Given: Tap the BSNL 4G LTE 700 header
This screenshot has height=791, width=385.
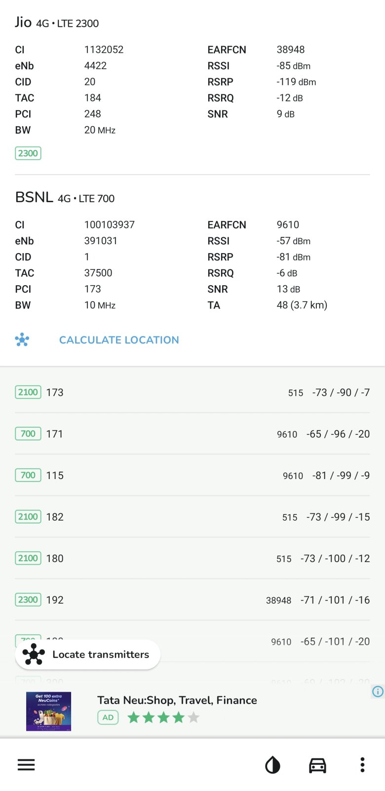Looking at the screenshot, I should [65, 198].
